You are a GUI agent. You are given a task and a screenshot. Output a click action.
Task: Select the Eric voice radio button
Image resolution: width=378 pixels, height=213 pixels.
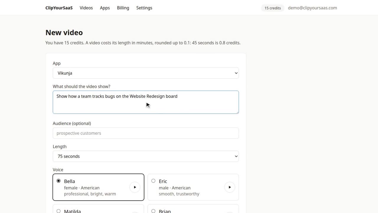click(x=153, y=181)
